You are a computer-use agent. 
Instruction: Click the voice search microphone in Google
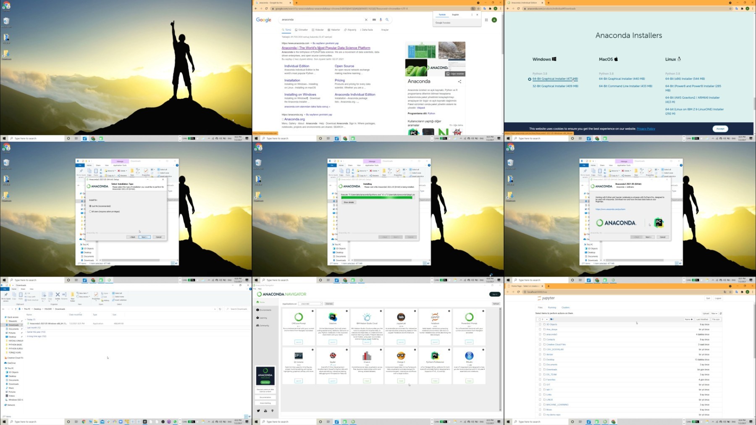[381, 20]
